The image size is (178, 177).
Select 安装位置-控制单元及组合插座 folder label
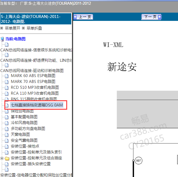(x=36, y=158)
